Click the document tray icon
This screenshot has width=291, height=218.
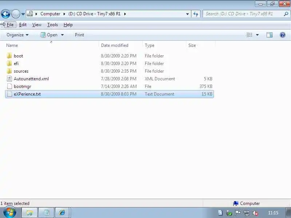(220, 213)
